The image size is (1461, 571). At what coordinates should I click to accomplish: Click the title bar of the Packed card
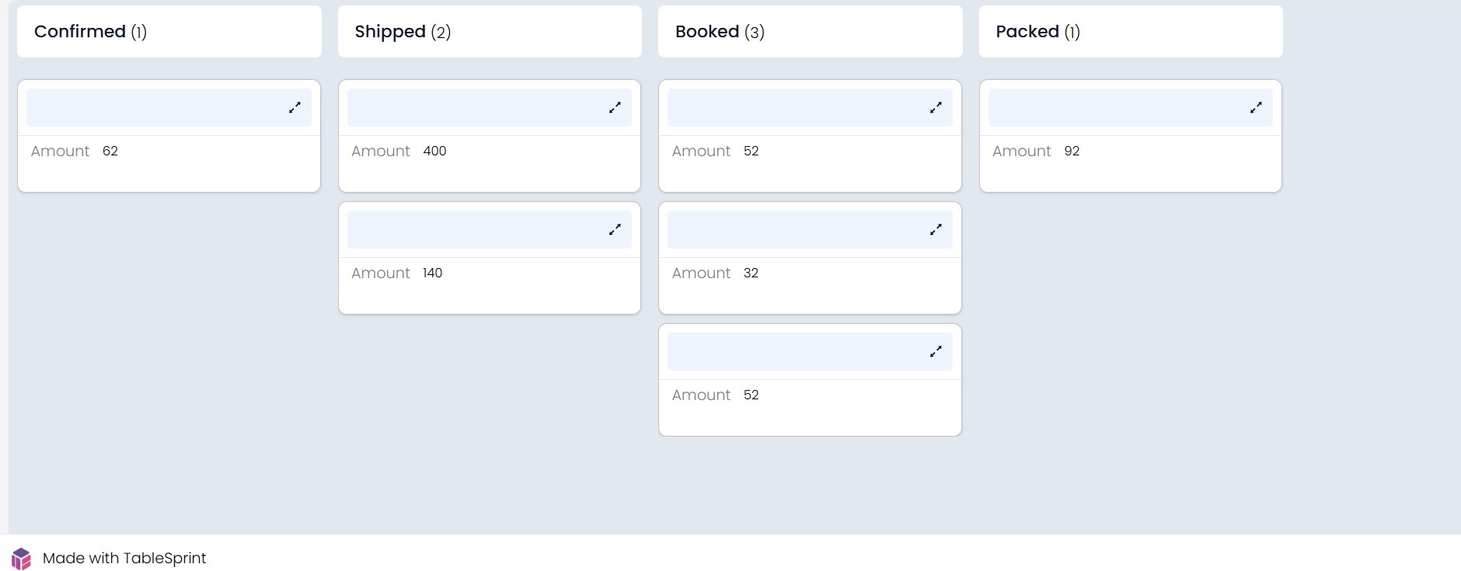[1111, 108]
